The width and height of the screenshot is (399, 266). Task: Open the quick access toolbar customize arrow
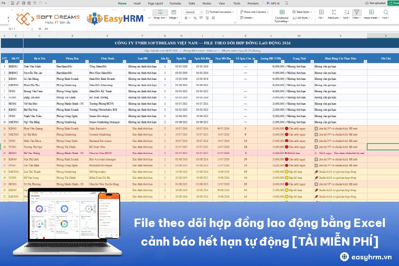[46, 3]
